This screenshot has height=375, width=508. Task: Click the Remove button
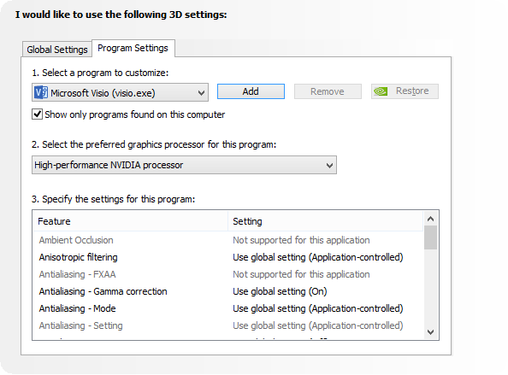pos(328,91)
